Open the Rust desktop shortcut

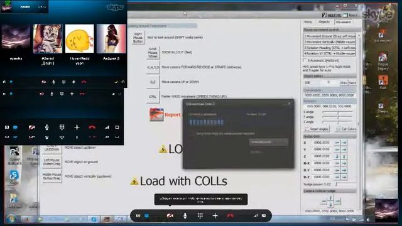(383, 82)
